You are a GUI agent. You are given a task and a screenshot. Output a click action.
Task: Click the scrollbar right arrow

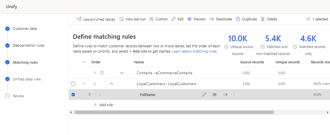tap(328, 112)
